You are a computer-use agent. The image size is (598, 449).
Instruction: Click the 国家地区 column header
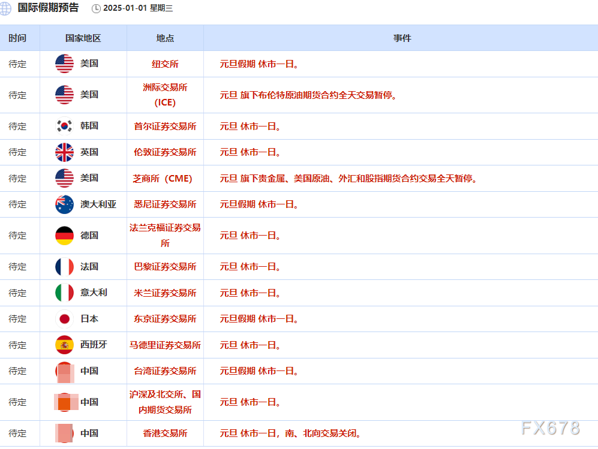coord(82,38)
